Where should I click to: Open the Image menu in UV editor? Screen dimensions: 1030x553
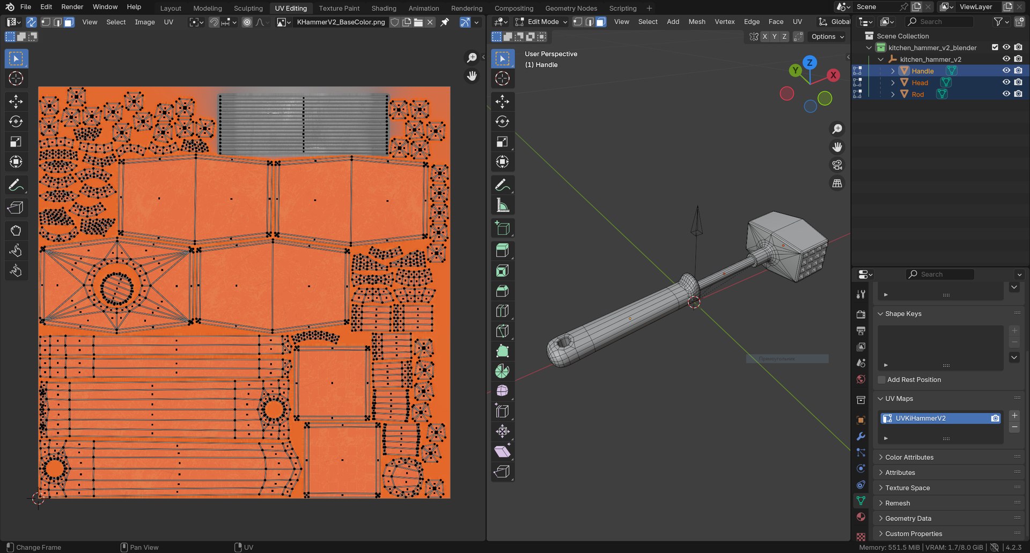(145, 22)
